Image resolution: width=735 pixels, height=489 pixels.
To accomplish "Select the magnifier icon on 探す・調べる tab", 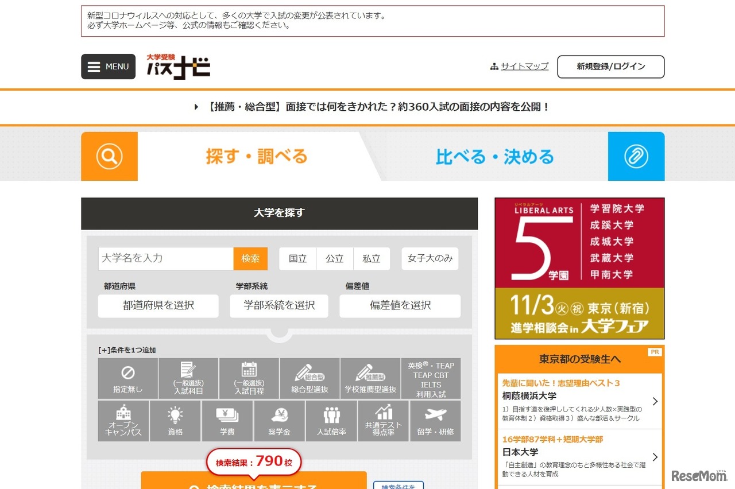I will point(109,156).
